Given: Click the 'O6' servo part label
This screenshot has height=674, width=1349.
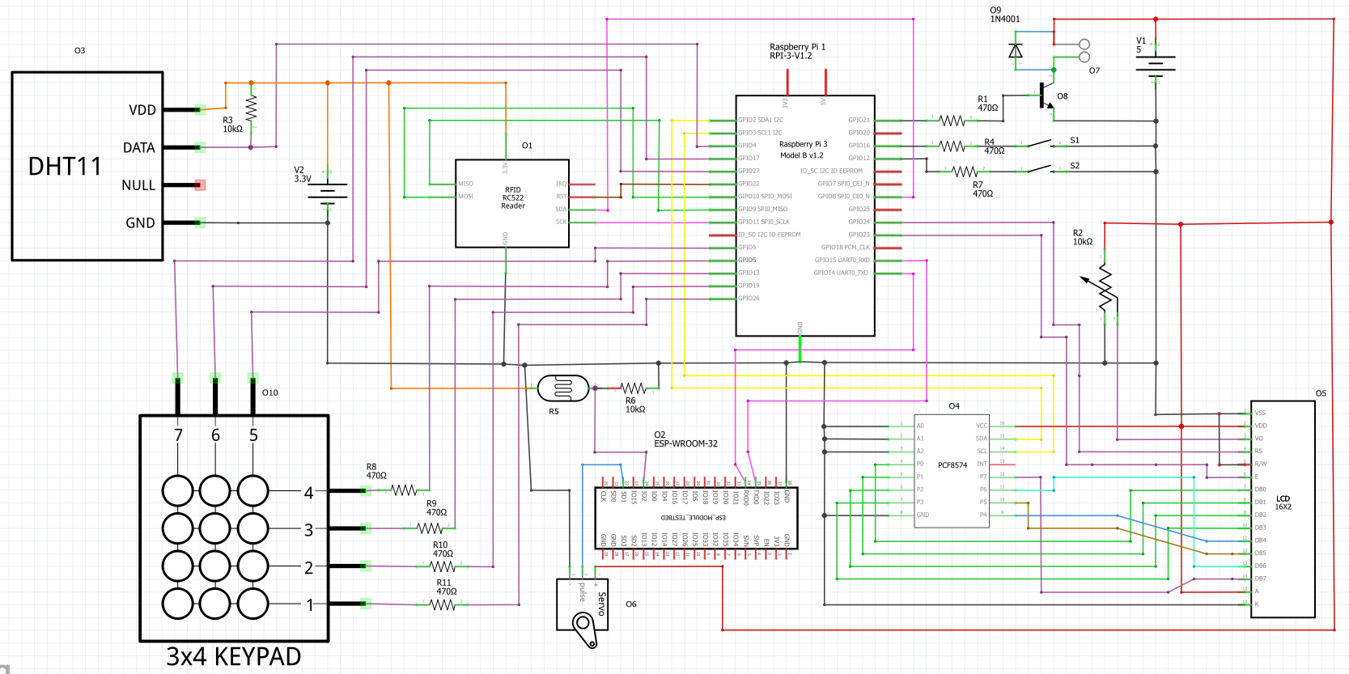Looking at the screenshot, I should 631,604.
